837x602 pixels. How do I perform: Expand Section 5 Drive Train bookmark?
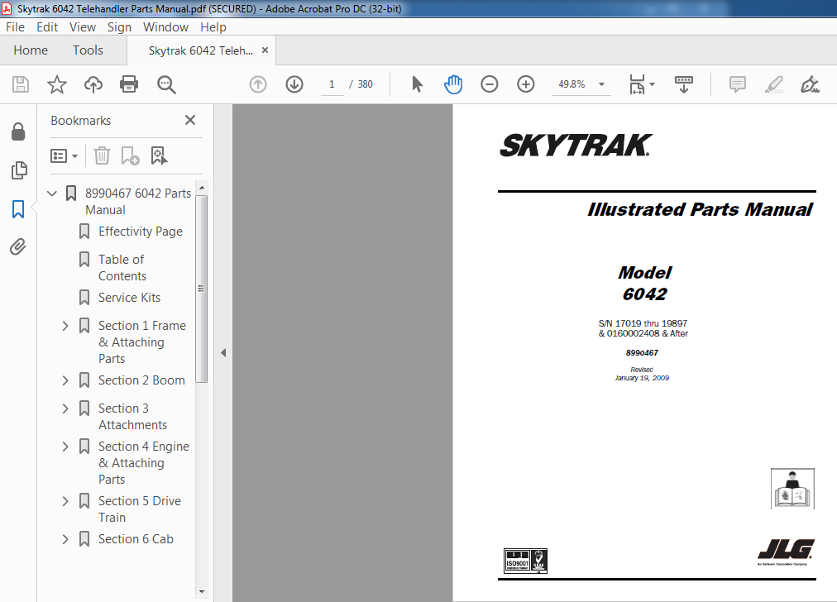65,501
